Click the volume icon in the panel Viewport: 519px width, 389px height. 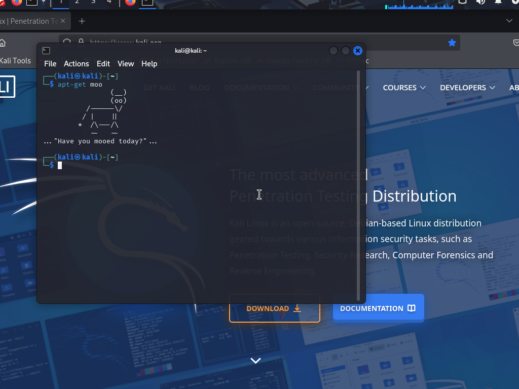(x=480, y=2)
